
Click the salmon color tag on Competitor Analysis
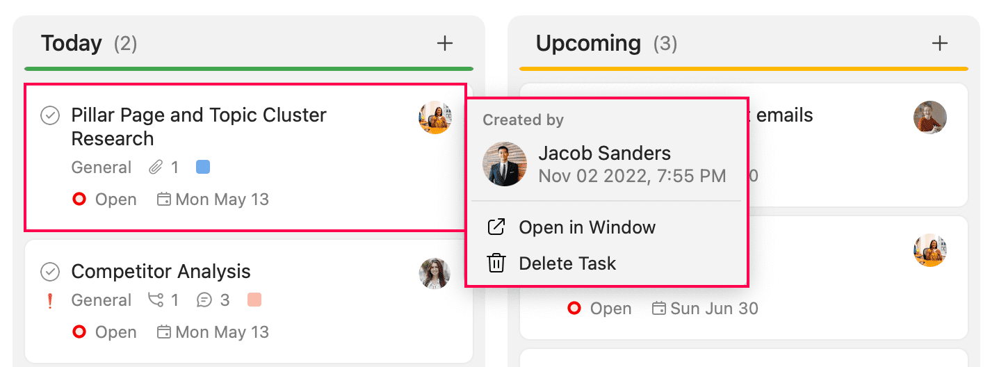[x=254, y=300]
